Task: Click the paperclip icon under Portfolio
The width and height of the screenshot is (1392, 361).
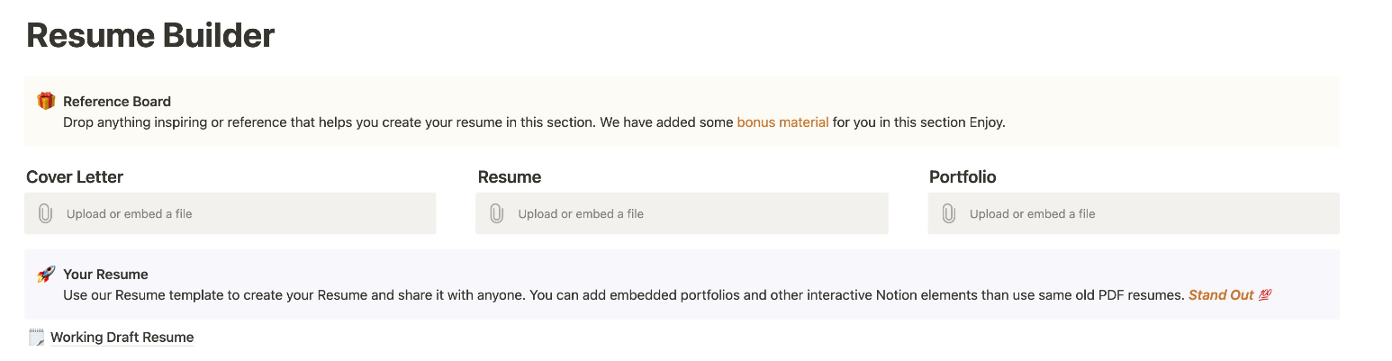Action: tap(948, 213)
